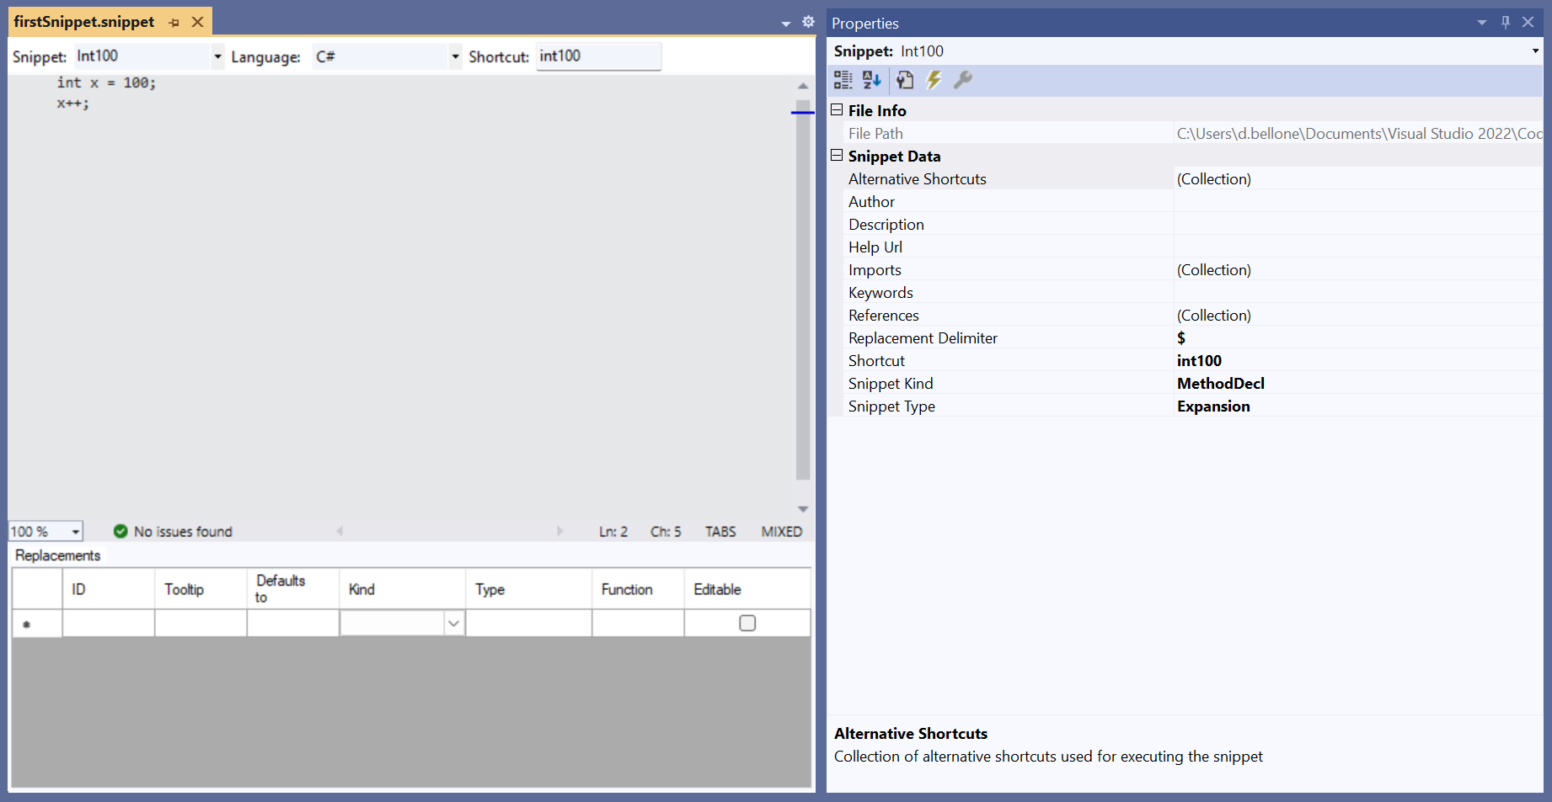This screenshot has height=802, width=1552.
Task: Click the code line 'int x = 100;'
Action: pyautogui.click(x=106, y=82)
